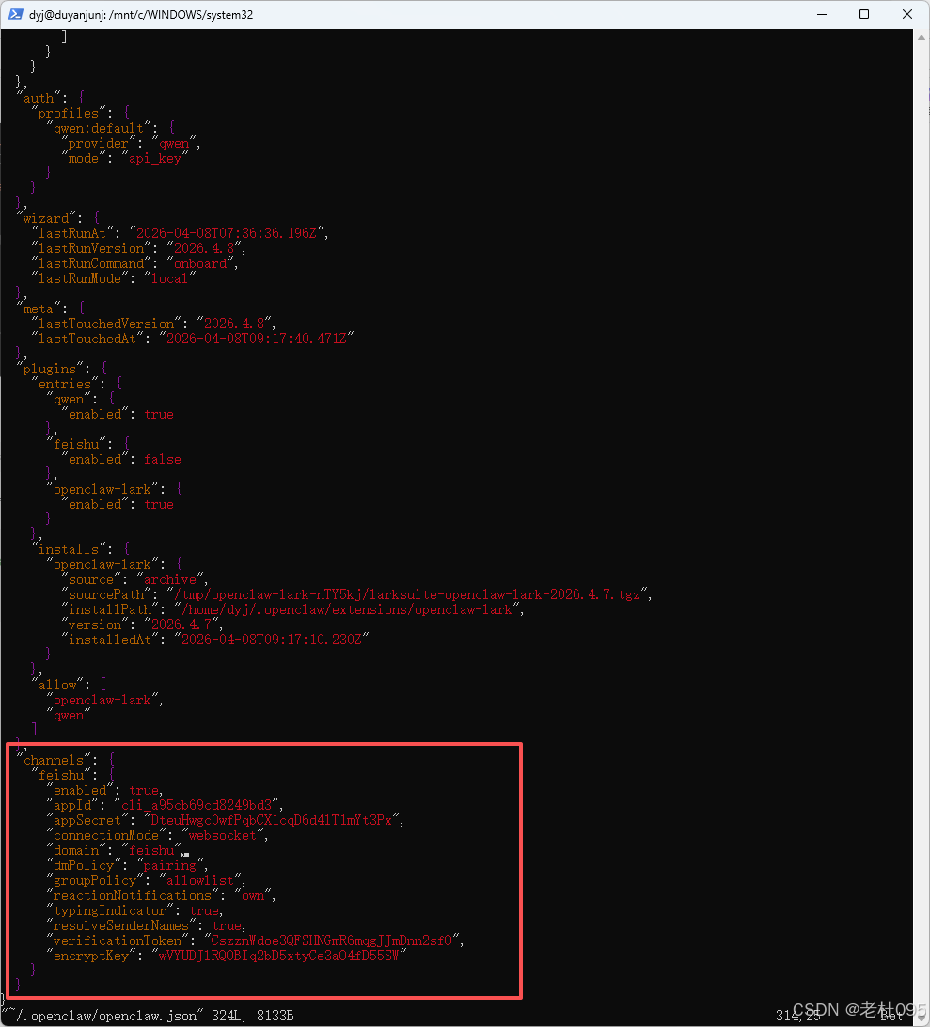
Task: Click the "entries" key
Action: pos(65,385)
